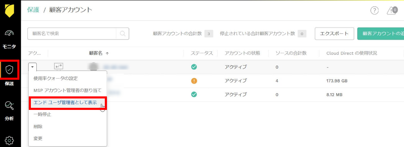Select the 保護 shield icon in sidebar
The height and width of the screenshot is (147, 404).
coord(9,70)
